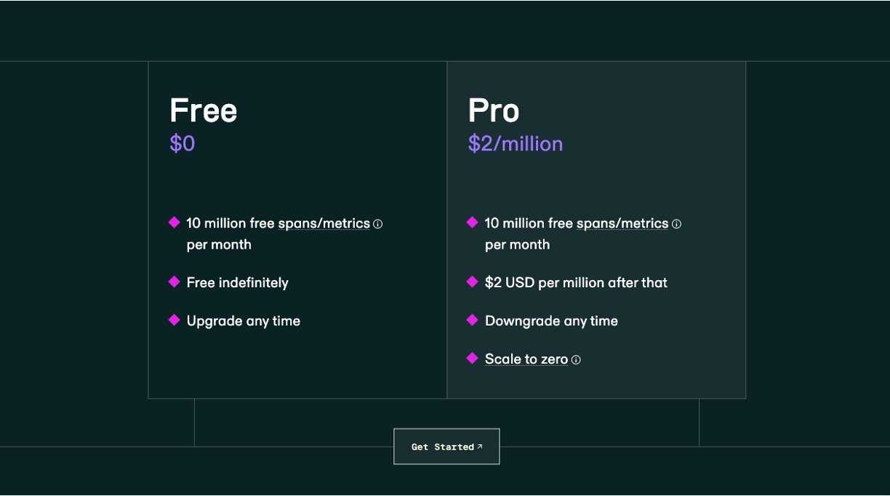Select the Free plan heading

(204, 111)
